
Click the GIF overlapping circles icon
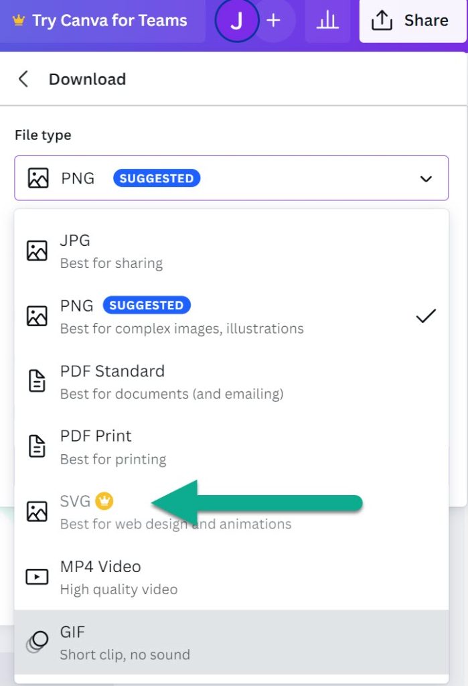pos(37,642)
